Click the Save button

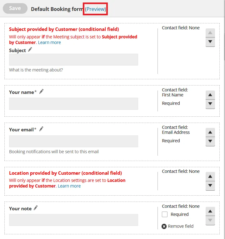pyautogui.click(x=15, y=8)
